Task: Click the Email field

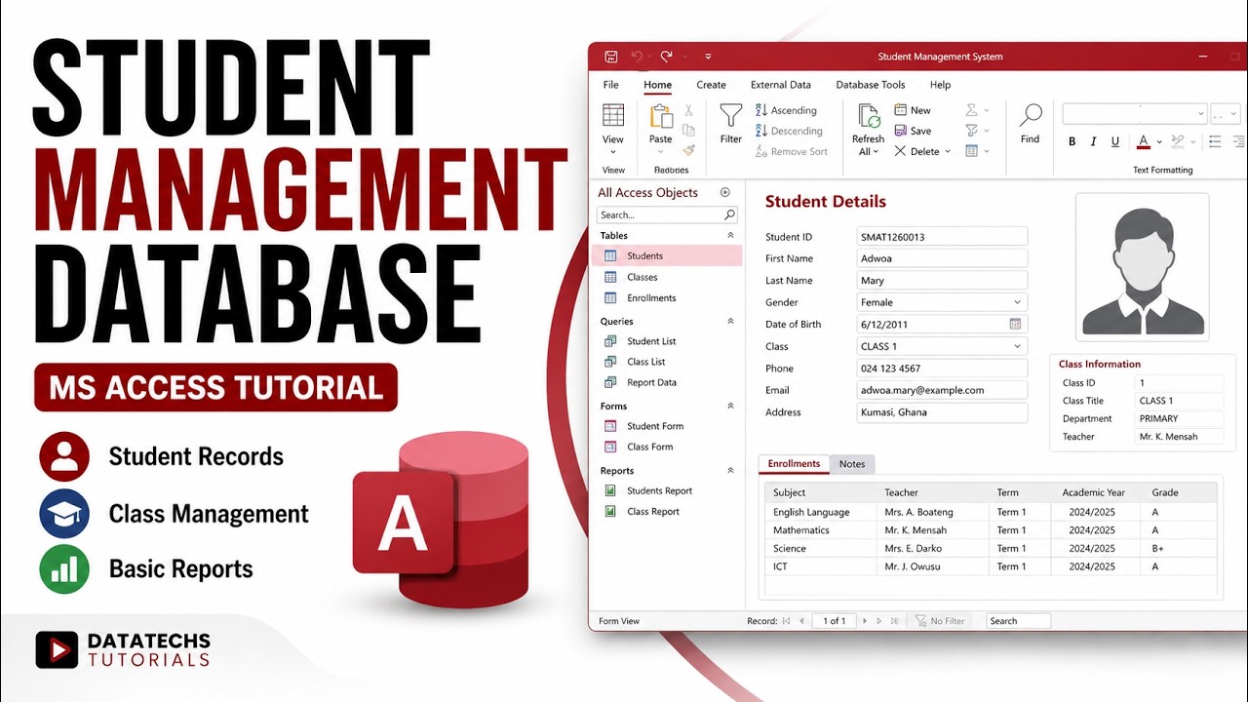Action: coord(942,390)
